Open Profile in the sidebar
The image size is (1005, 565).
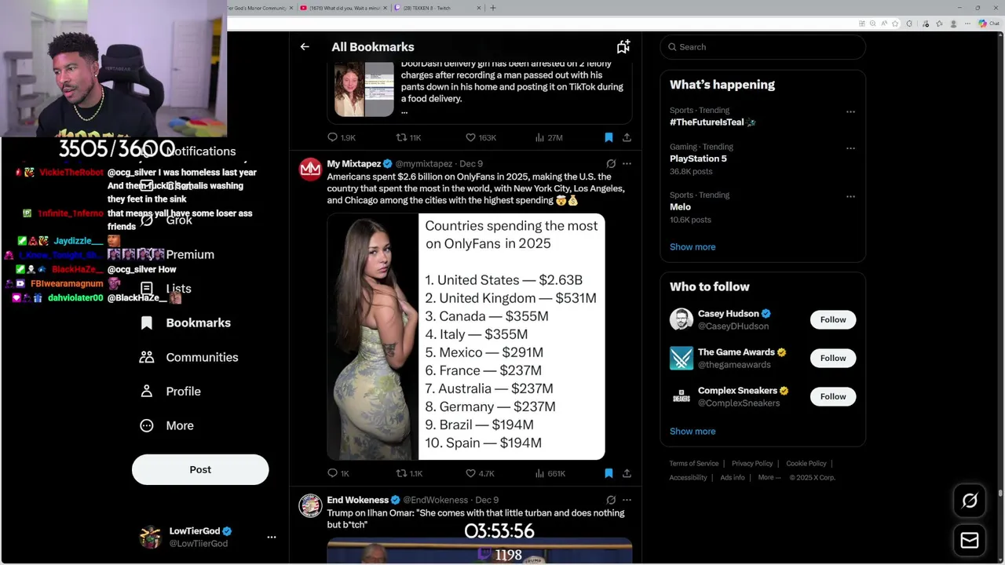coord(170,392)
